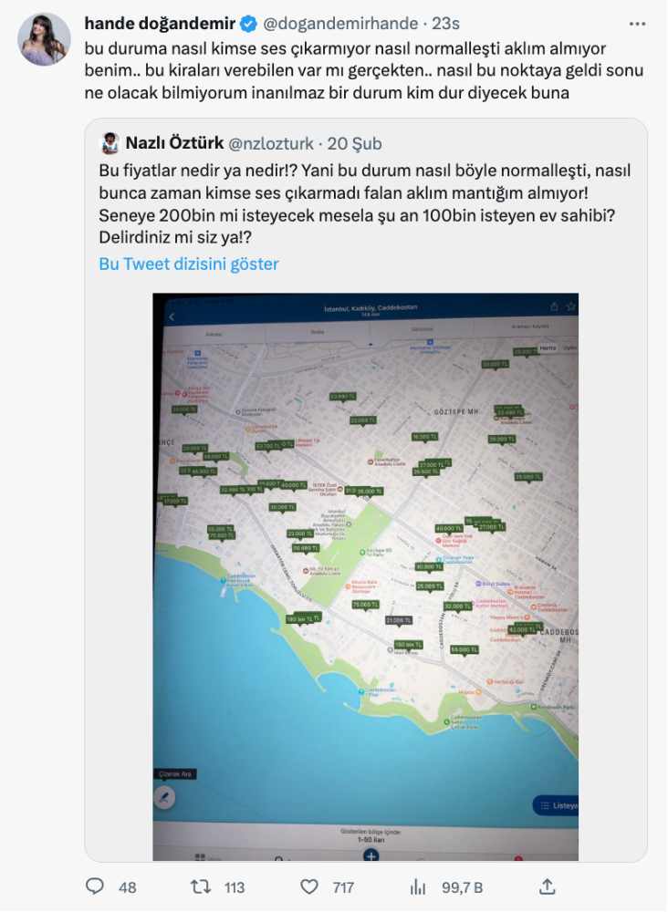Image resolution: width=668 pixels, height=912 pixels.
Task: Click the reply speech bubble icon
Action: 95,886
